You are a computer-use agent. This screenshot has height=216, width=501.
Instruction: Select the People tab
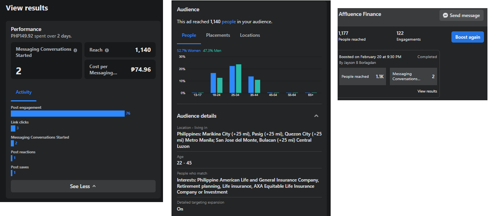point(189,35)
